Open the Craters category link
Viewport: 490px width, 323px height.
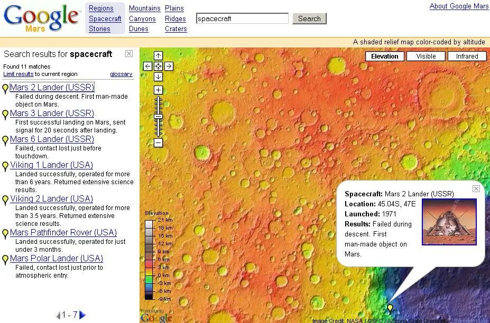tap(176, 29)
